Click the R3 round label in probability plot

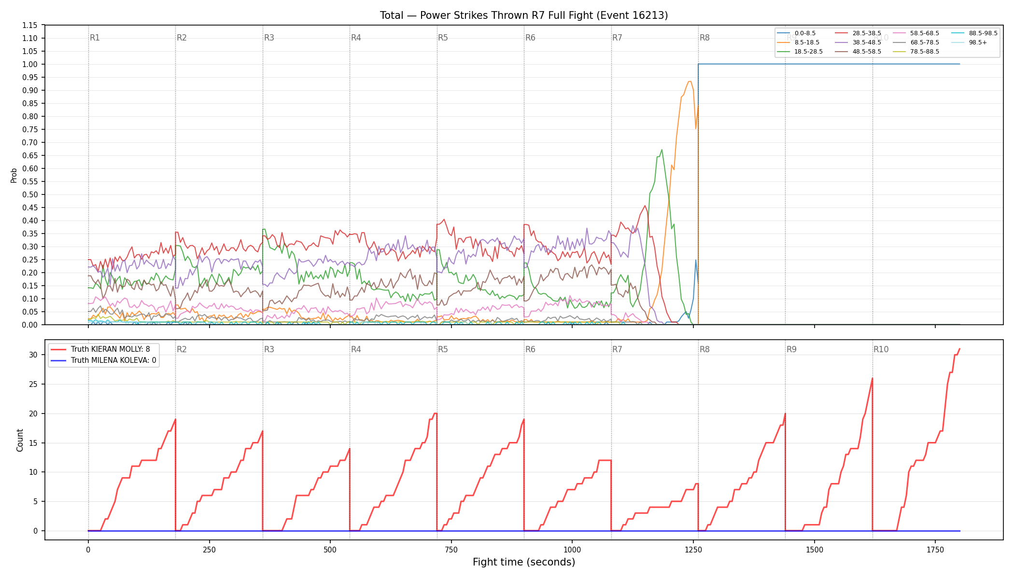pyautogui.click(x=269, y=38)
